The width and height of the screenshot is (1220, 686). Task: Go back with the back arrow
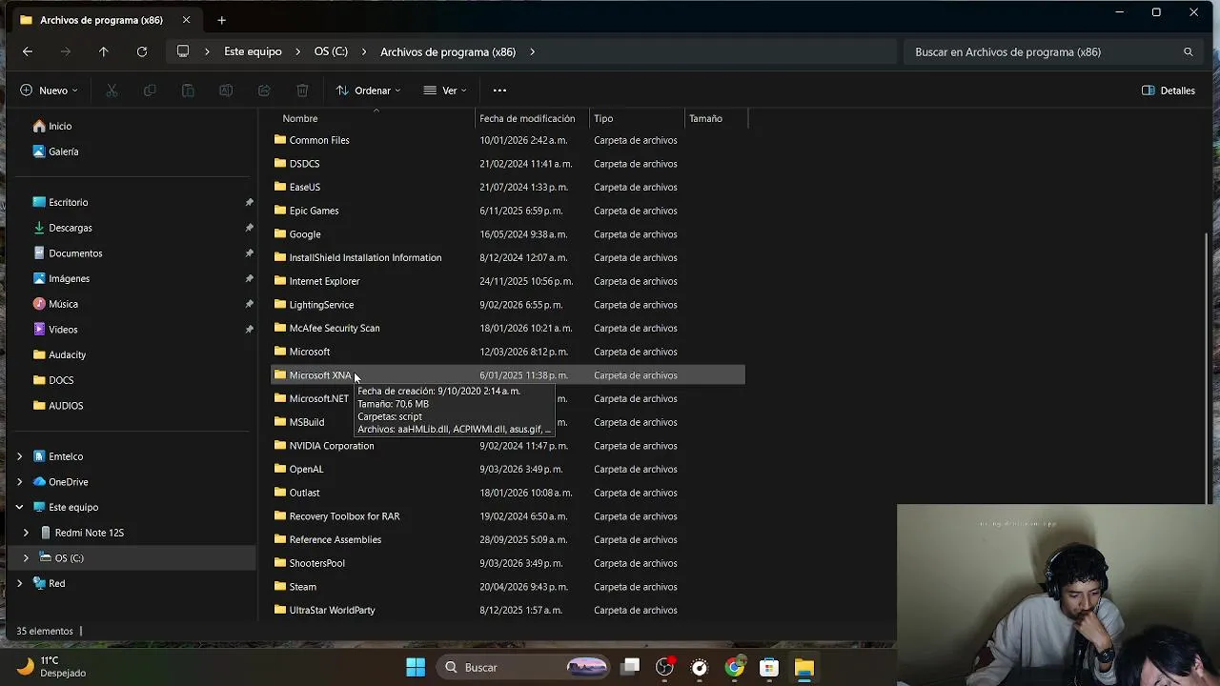point(28,51)
